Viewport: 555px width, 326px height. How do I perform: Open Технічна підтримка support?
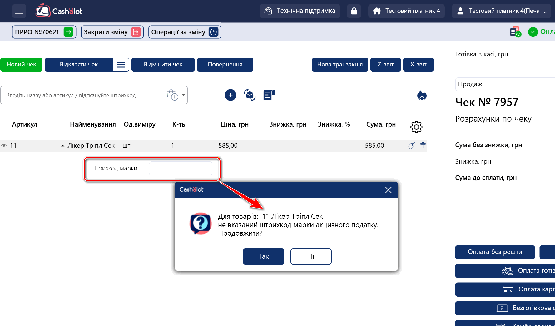300,11
